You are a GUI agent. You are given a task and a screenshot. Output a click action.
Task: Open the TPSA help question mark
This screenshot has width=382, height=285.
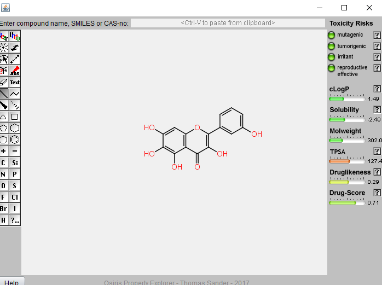(x=377, y=152)
